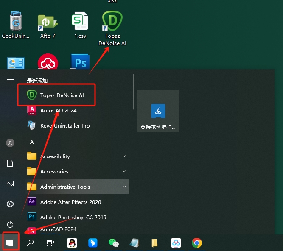283x251 pixels.
Task: Open the Intel graphics tile
Action: [x=158, y=111]
